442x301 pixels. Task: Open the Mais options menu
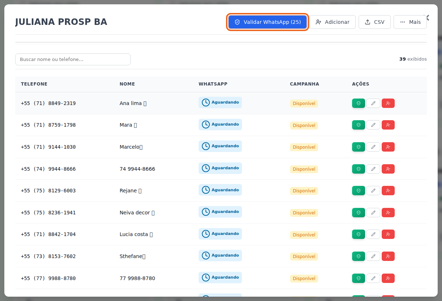410,22
